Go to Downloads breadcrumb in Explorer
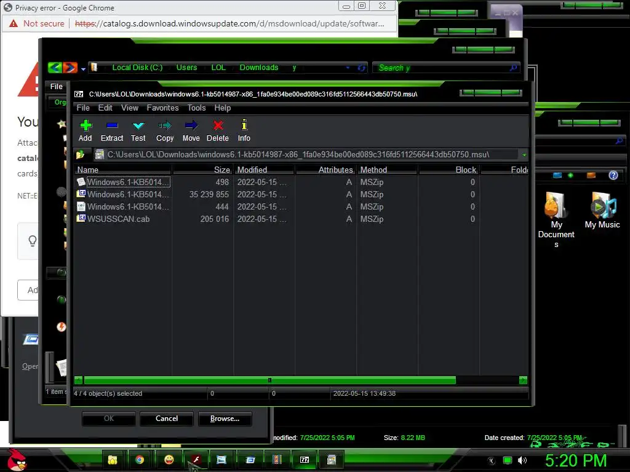Screen dimensions: 630x472 pos(259,68)
